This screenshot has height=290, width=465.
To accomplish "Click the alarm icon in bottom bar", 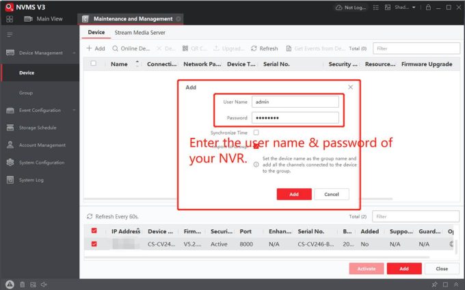I will 10,284.
